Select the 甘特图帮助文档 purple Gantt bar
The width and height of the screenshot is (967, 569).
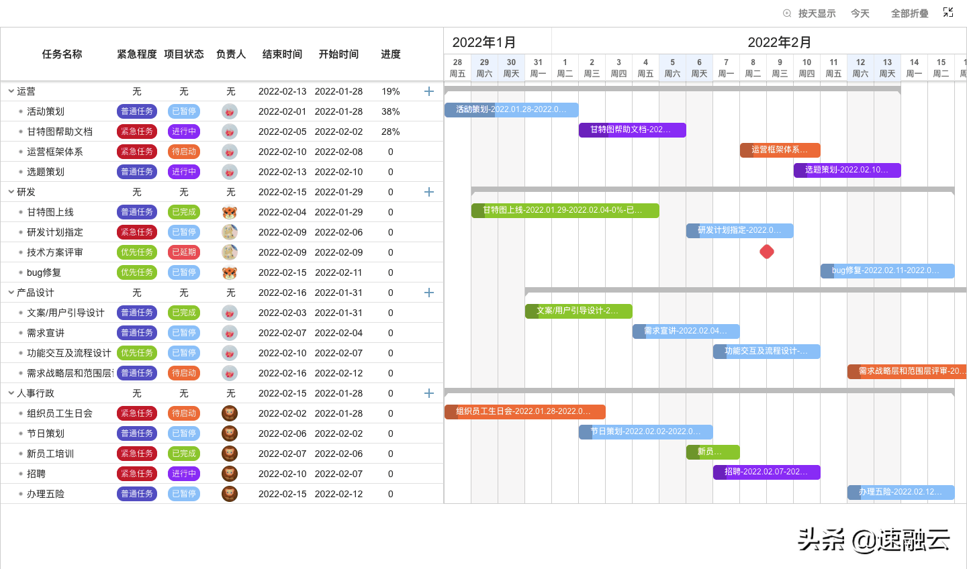click(x=633, y=130)
